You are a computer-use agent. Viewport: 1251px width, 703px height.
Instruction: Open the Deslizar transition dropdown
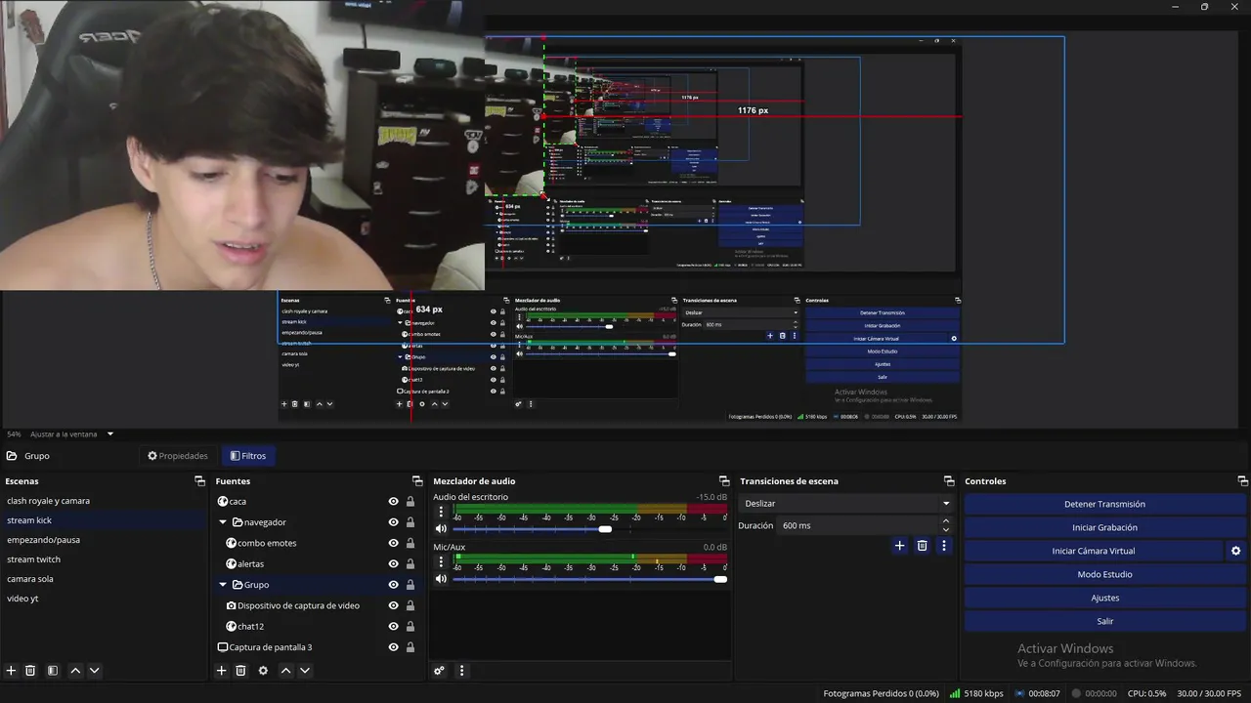[x=846, y=504]
